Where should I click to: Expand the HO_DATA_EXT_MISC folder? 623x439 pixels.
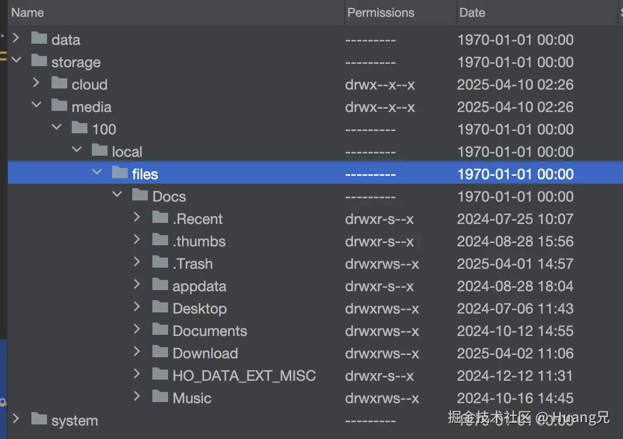pos(137,375)
